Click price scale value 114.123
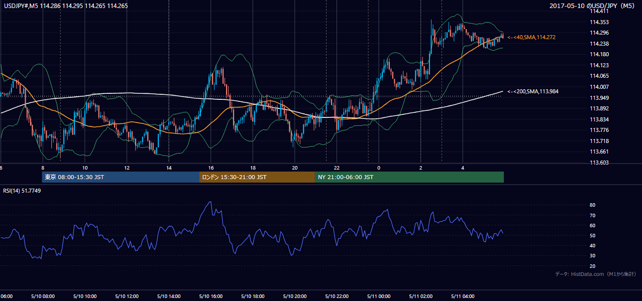The image size is (642, 301). [599, 65]
